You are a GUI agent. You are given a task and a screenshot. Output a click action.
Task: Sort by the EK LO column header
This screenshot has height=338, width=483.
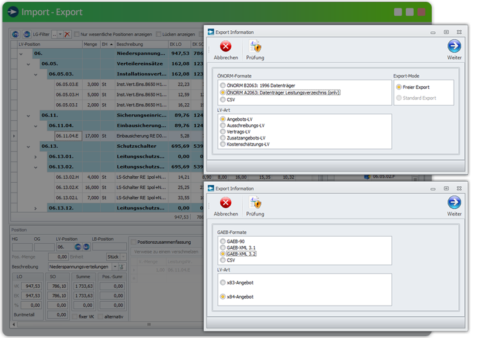pos(179,44)
